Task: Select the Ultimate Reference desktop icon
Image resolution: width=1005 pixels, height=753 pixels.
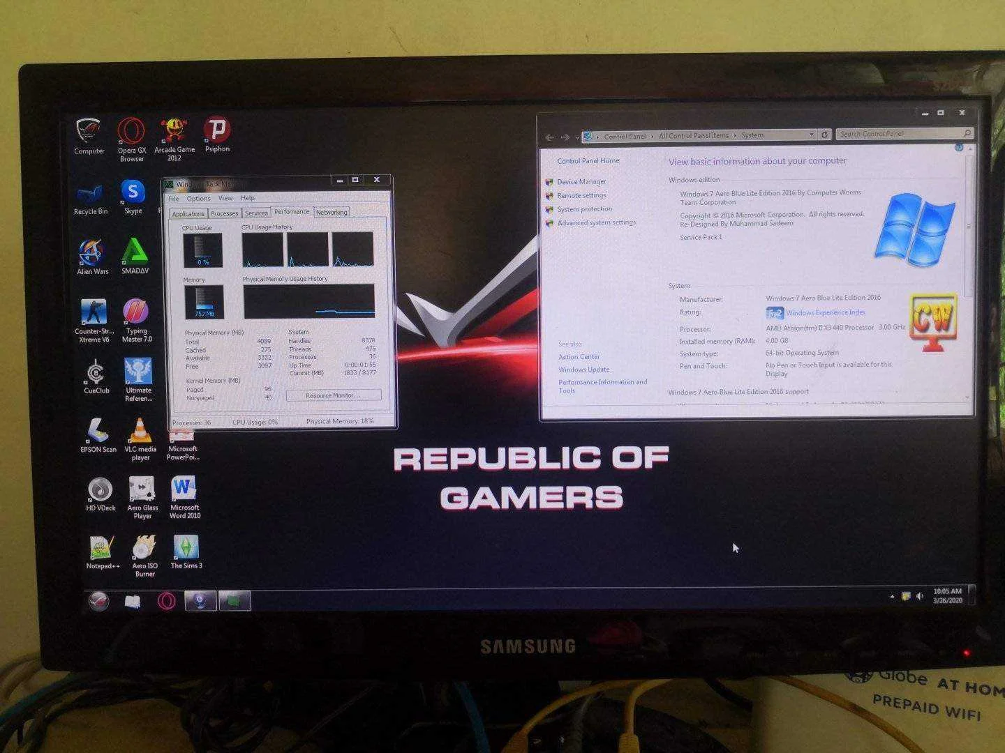Action: click(138, 380)
